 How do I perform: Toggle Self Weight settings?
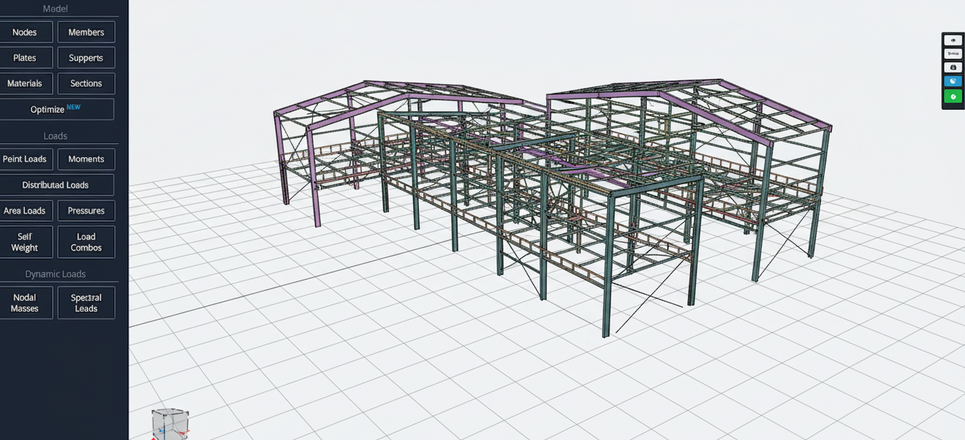(x=25, y=242)
